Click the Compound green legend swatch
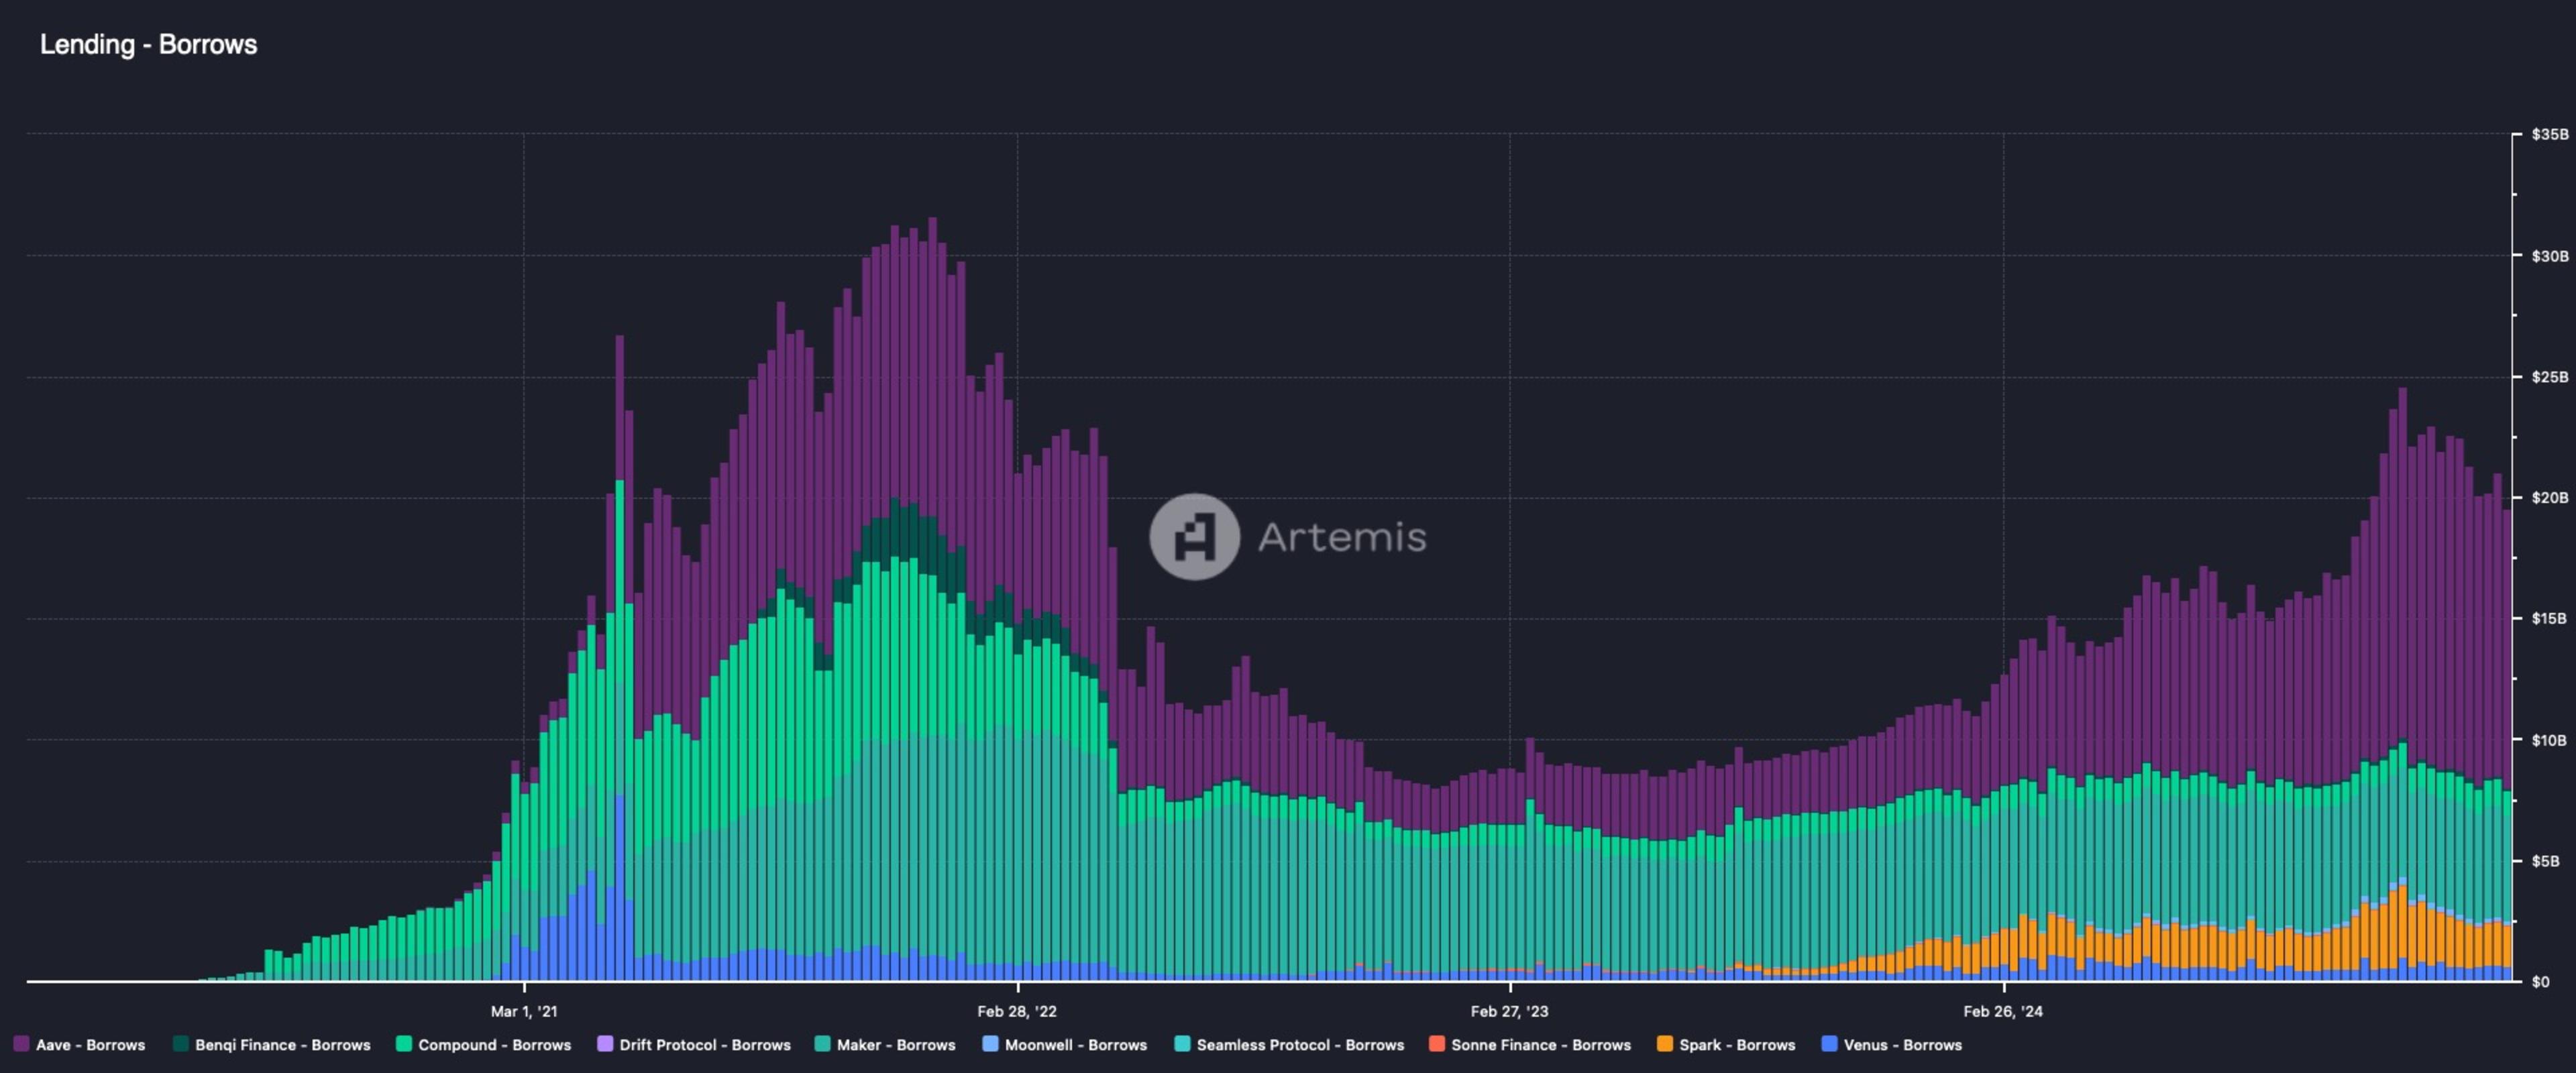 click(x=404, y=1044)
